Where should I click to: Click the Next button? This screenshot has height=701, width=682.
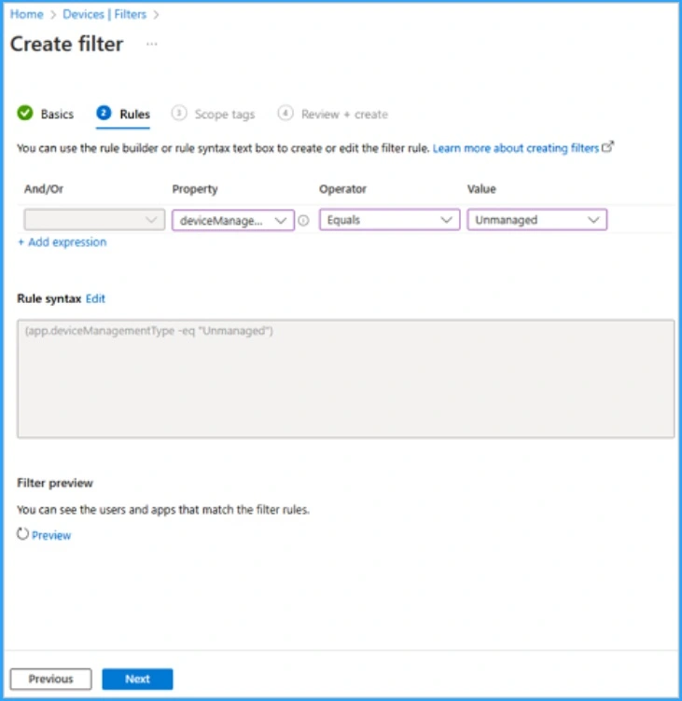point(137,679)
